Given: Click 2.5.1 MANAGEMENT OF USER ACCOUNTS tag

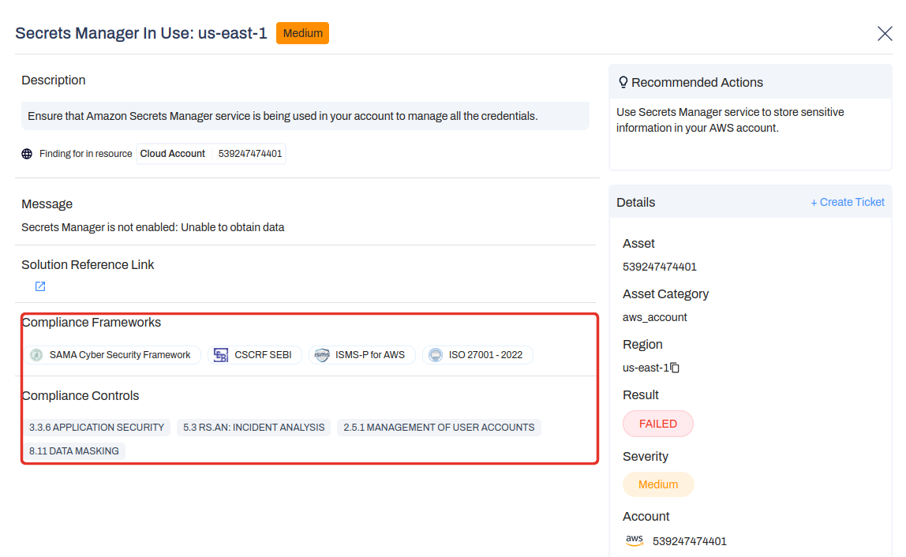Looking at the screenshot, I should (x=439, y=428).
